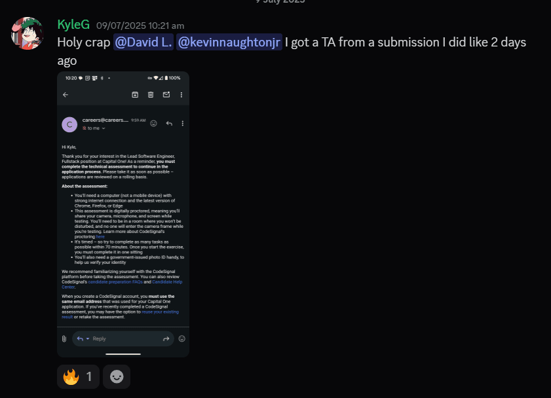Viewport: 551px width, 398px height.
Task: Open the add reaction smiley button
Action: (117, 376)
